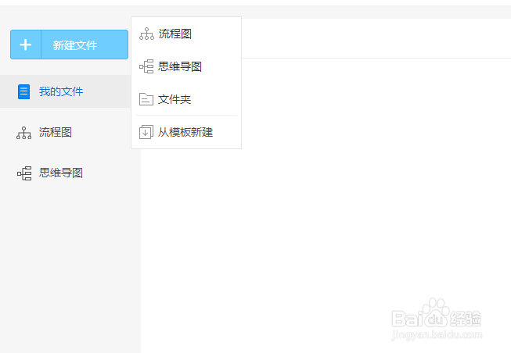Click the blue document icon beside 我的文件
Screen dimensions: 511x353
click(x=24, y=92)
